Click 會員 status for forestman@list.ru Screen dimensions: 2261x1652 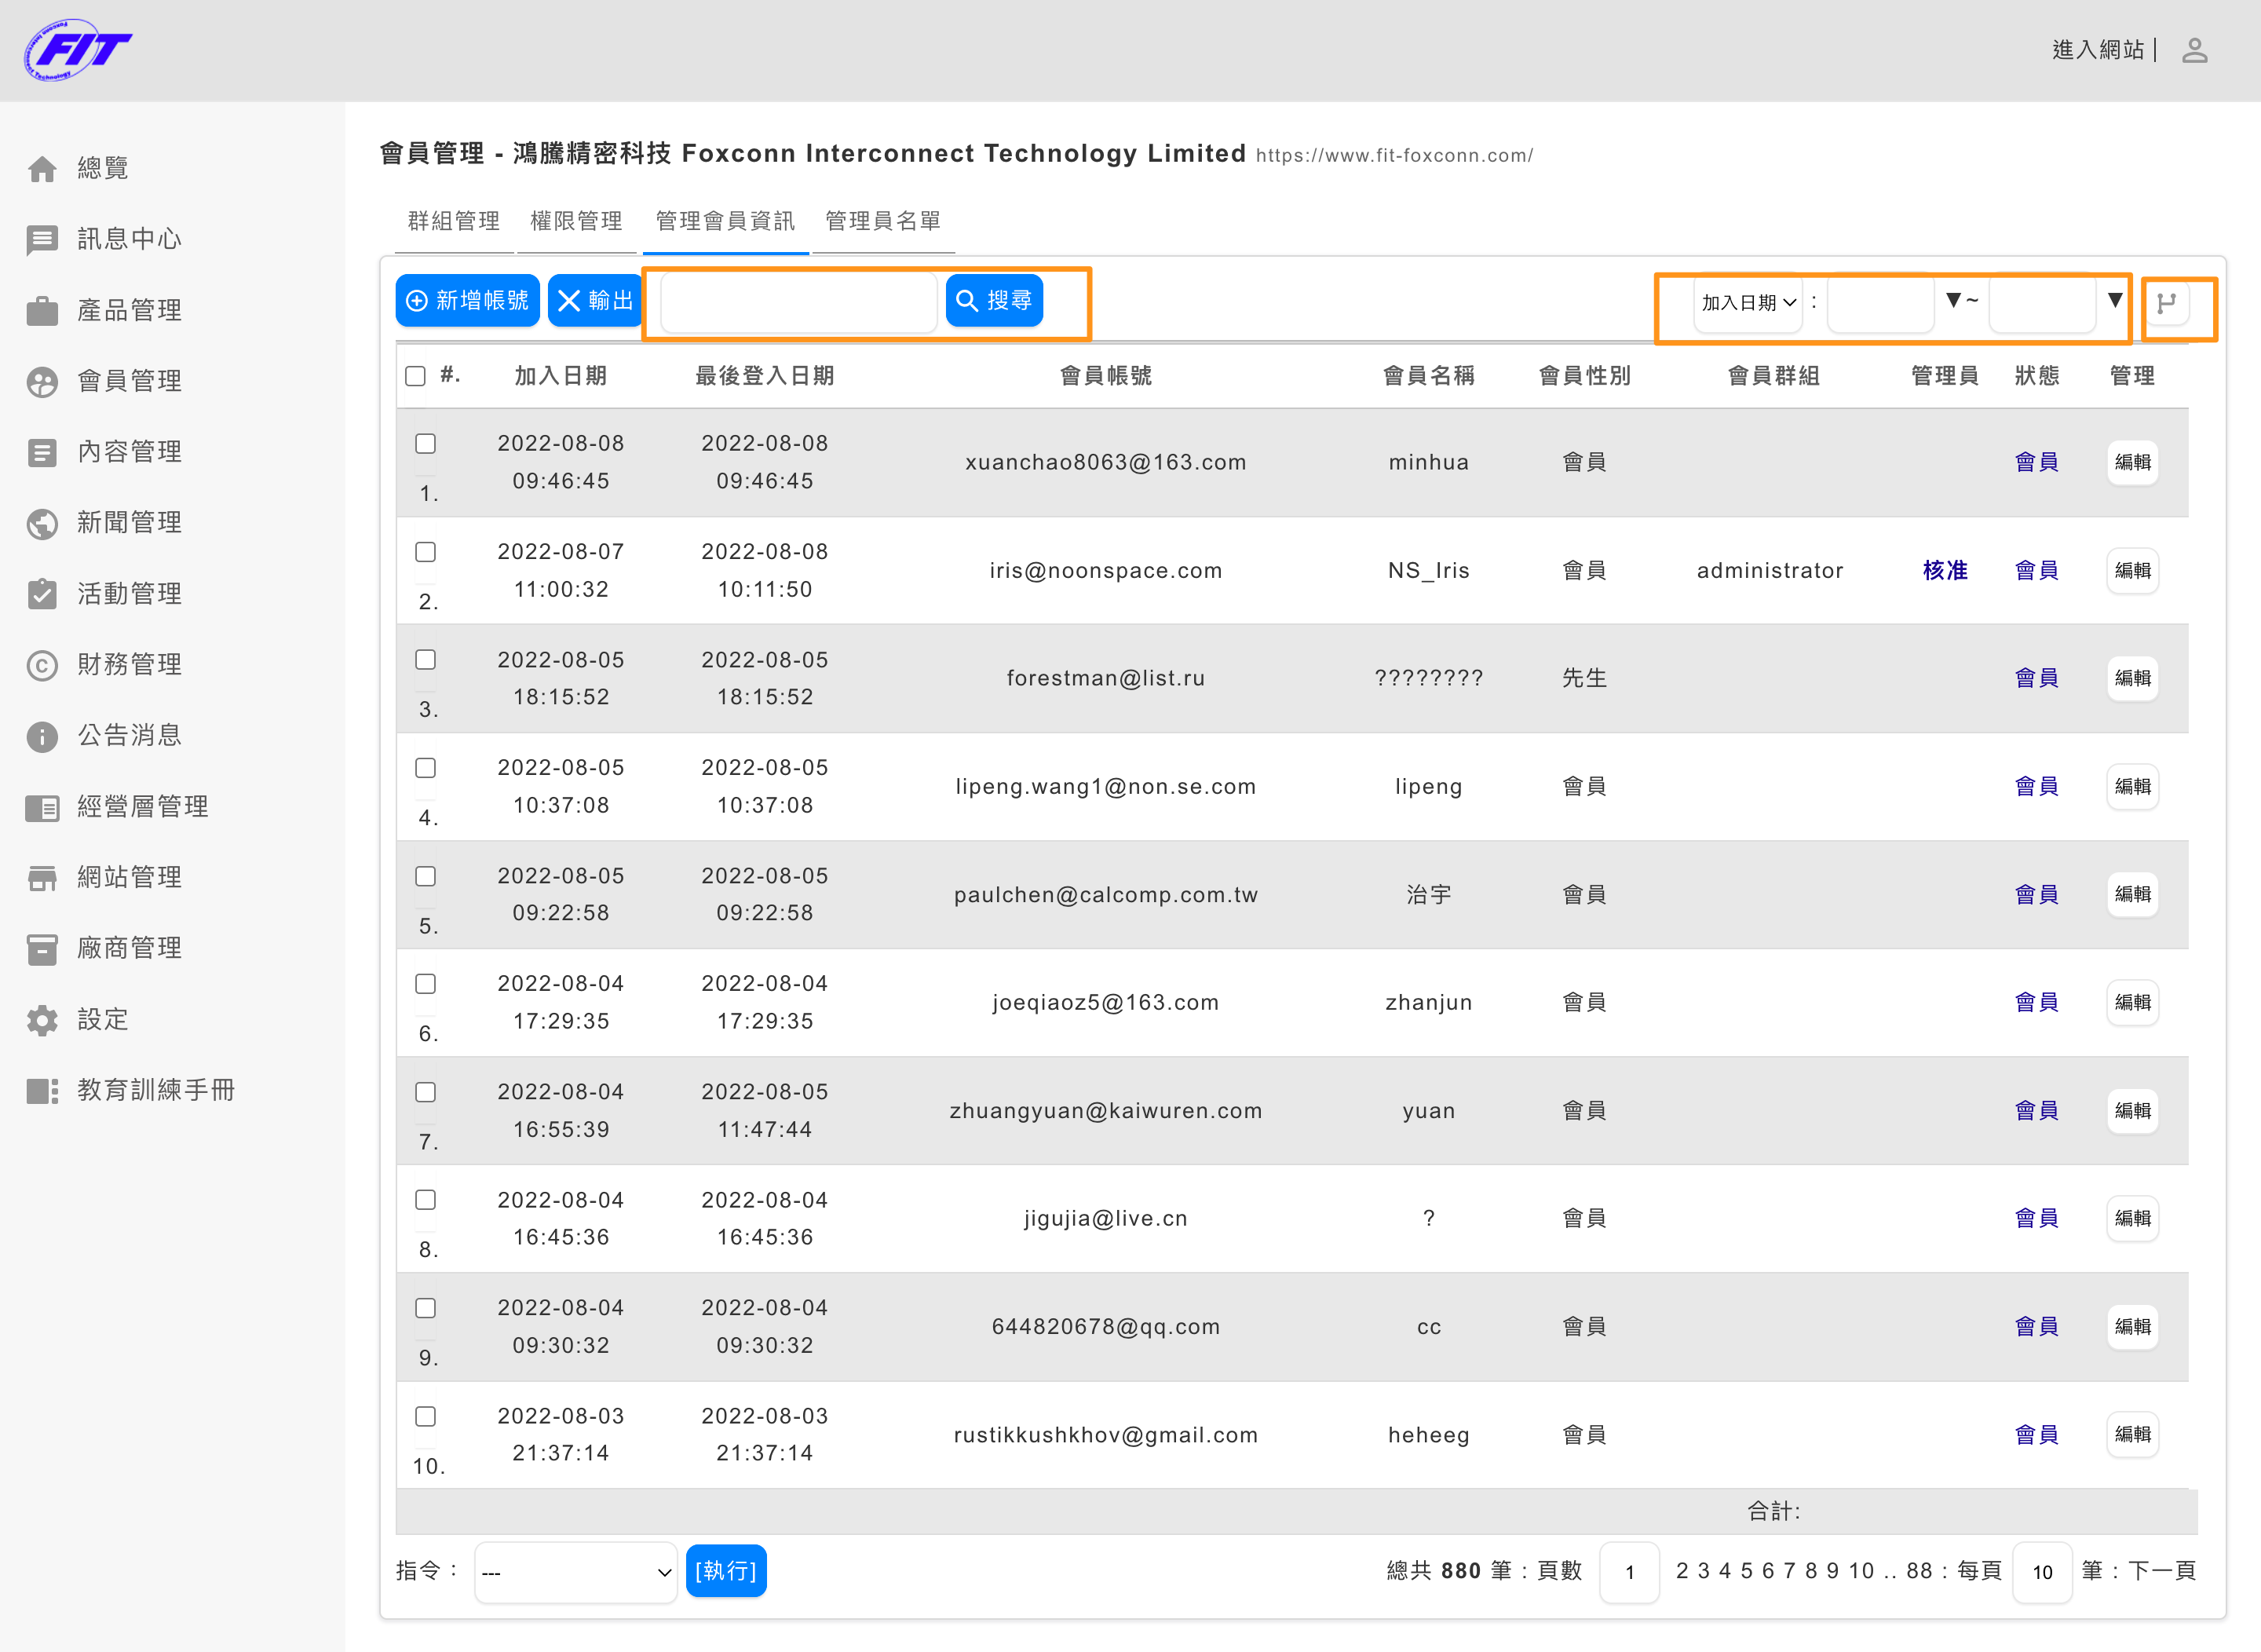pos(2036,678)
